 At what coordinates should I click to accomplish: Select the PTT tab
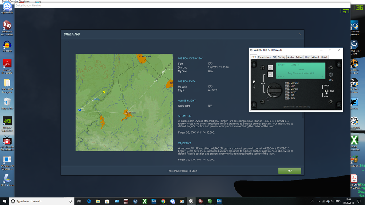(x=254, y=57)
